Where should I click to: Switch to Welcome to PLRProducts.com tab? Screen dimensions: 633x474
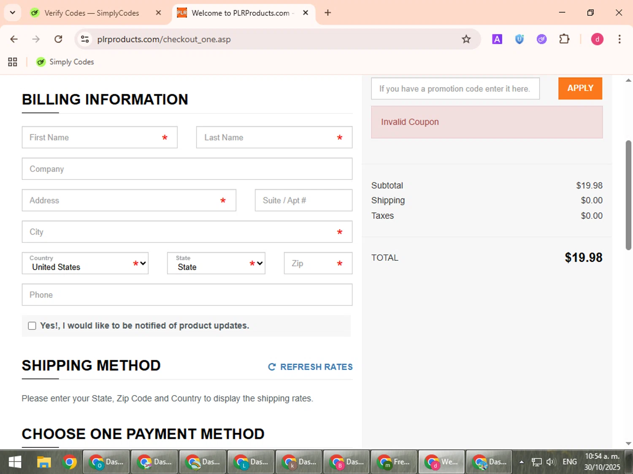pyautogui.click(x=243, y=13)
